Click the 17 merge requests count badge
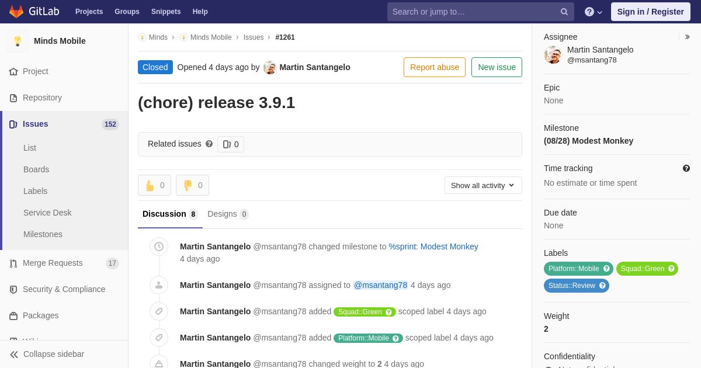 (x=112, y=263)
